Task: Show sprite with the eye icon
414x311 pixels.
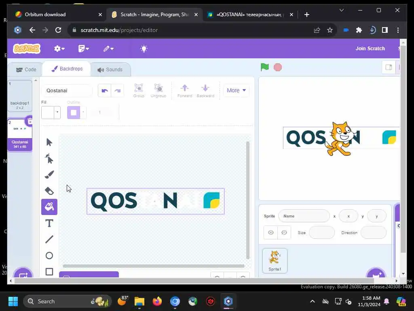Action: pos(270,232)
